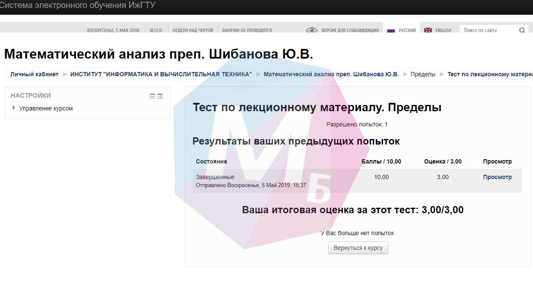Go to ИНСТИТУТ "ИНФОРМАТИКА И ВЫЧИСЛИТЕЛЬНАЯ ТЕХНИКА" breadcrumb

[161, 74]
